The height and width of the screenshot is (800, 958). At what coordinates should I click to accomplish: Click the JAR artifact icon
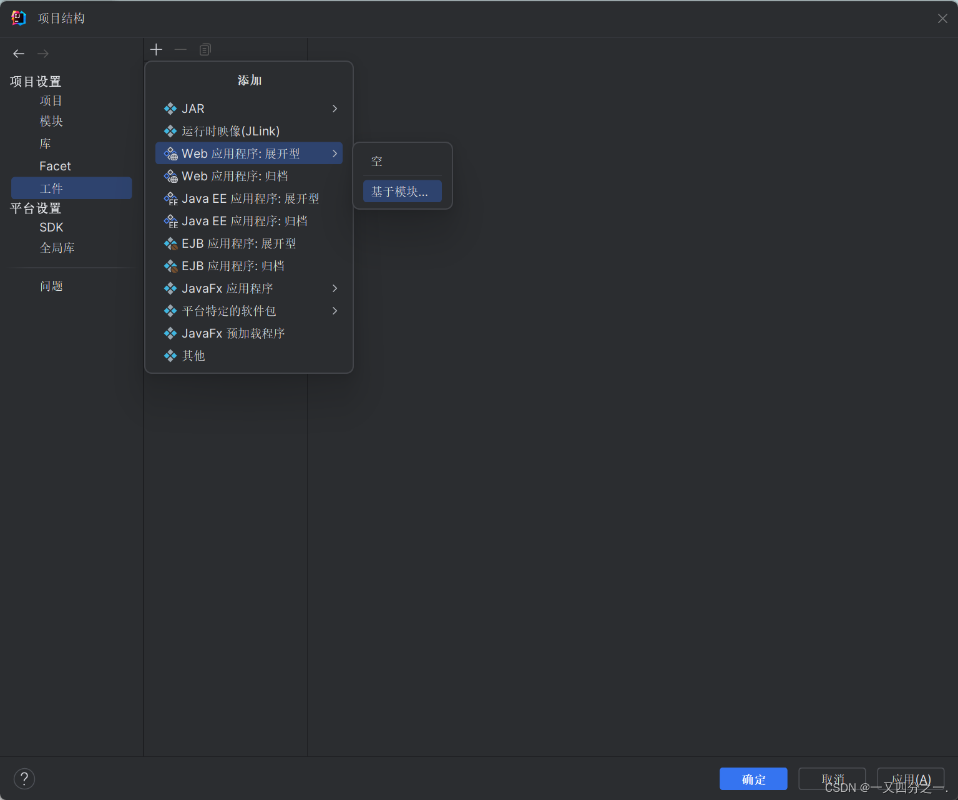(x=170, y=109)
